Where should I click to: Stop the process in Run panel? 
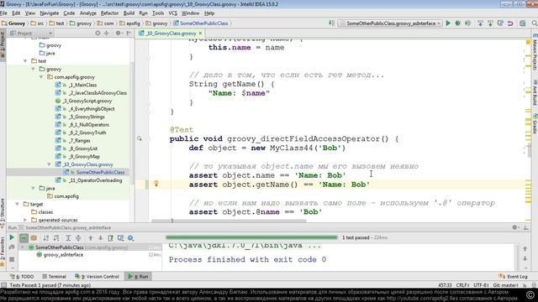point(12,259)
